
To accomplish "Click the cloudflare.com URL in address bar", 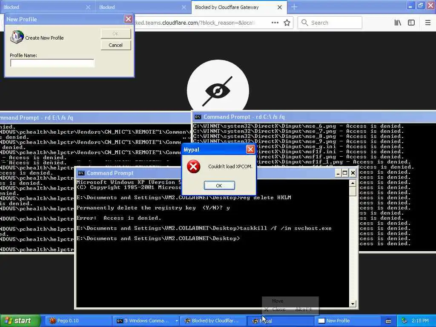I will [195, 23].
